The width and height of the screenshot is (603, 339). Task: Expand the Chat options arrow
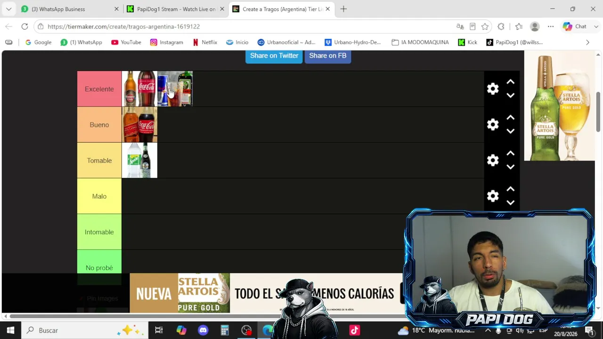pos(596,26)
